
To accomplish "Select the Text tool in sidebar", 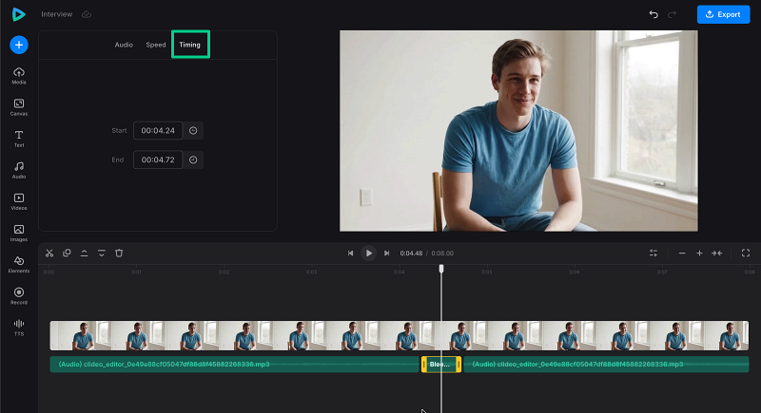I will [19, 139].
